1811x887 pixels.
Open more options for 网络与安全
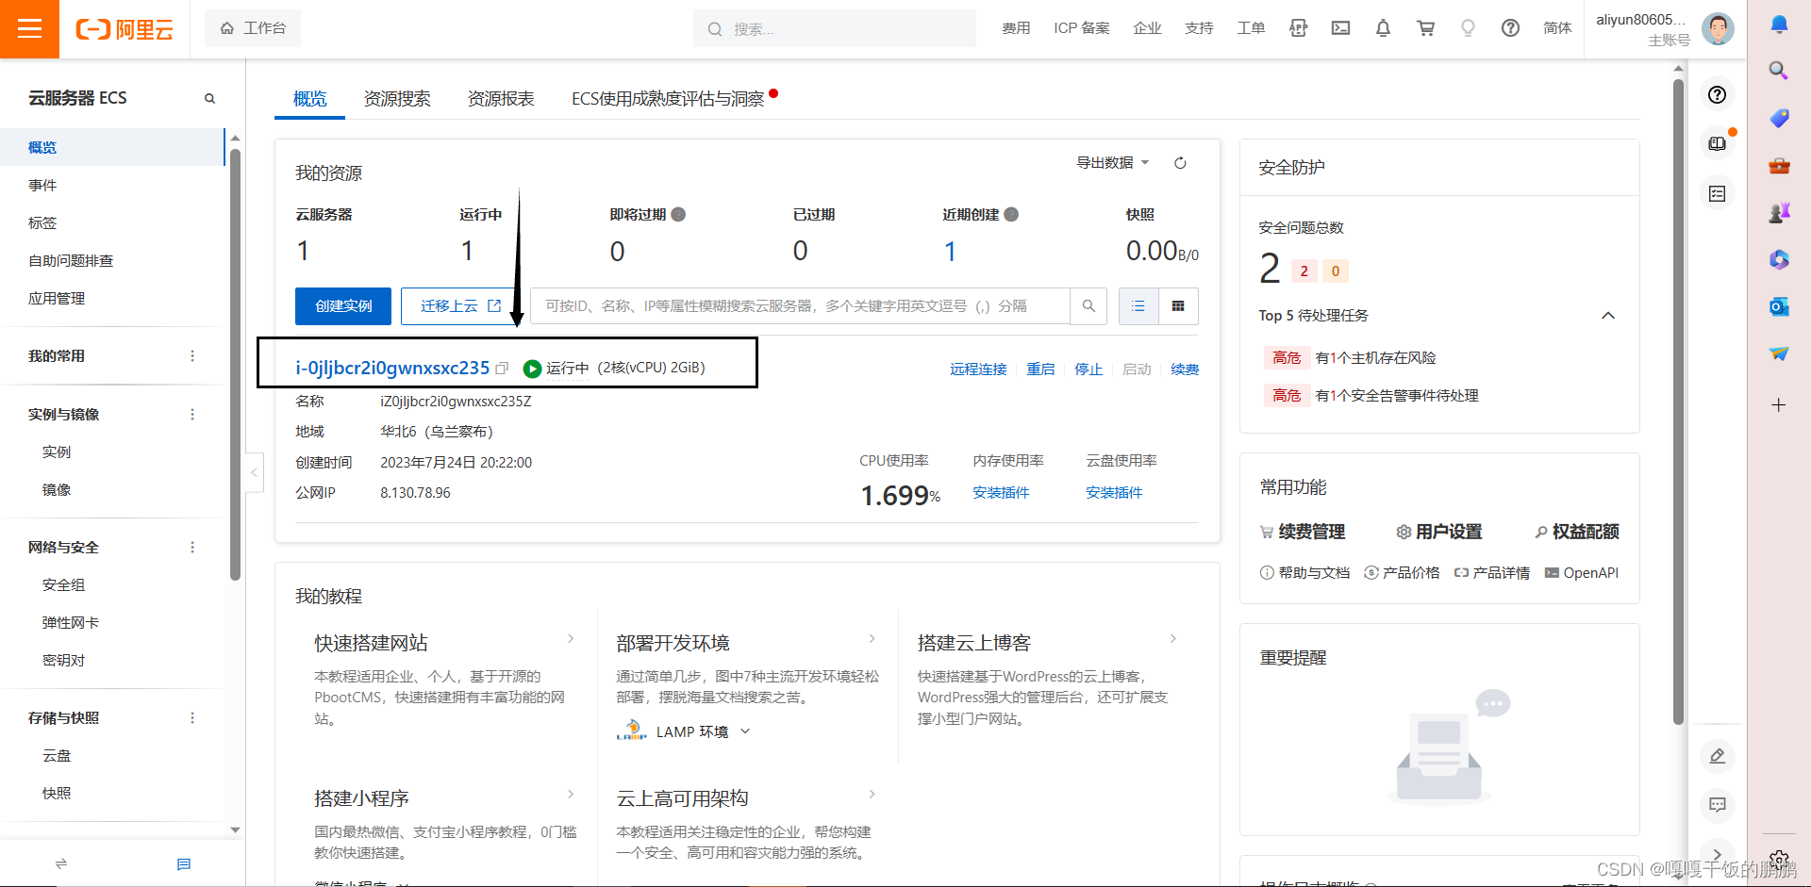coord(192,547)
